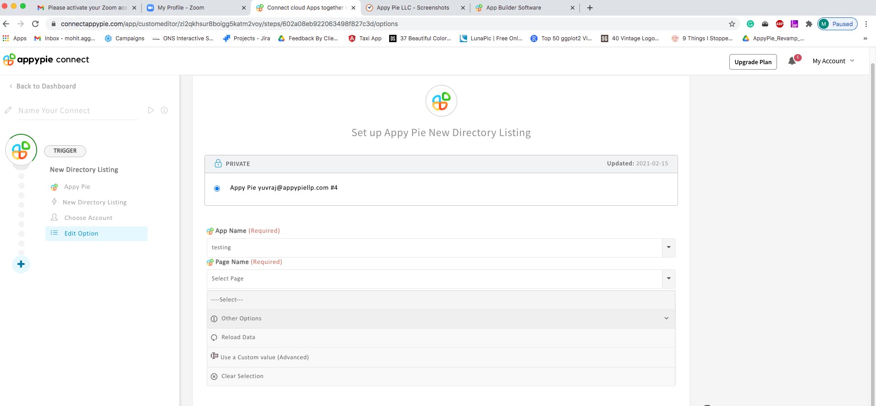This screenshot has width=876, height=406.
Task: Select the ----Select--- option
Action: click(441, 300)
